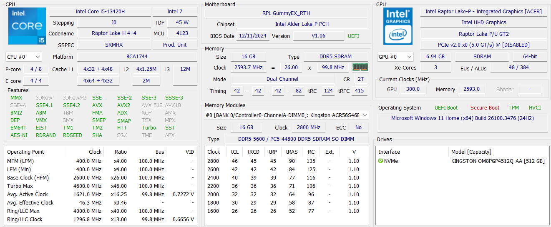Open the CPU #0 selector dropdown
This screenshot has width=551, height=227.
pos(24,57)
